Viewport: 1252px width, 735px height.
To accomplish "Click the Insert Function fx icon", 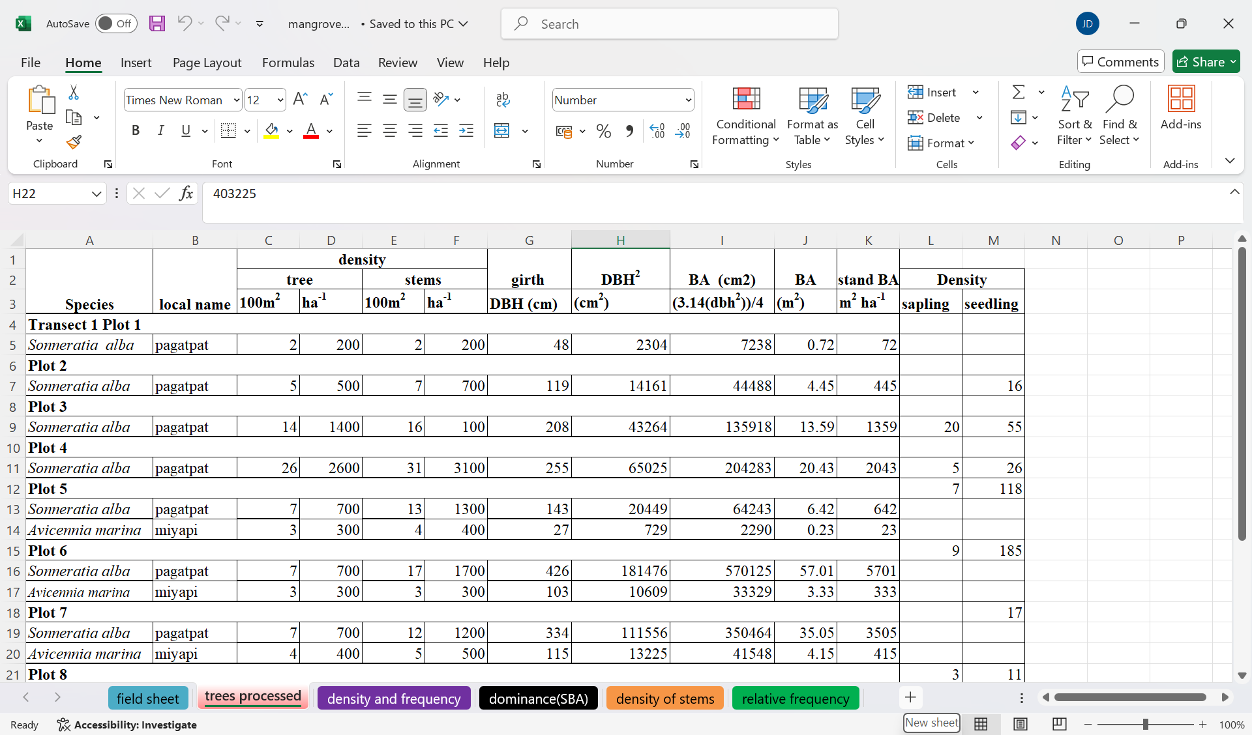I will 186,194.
